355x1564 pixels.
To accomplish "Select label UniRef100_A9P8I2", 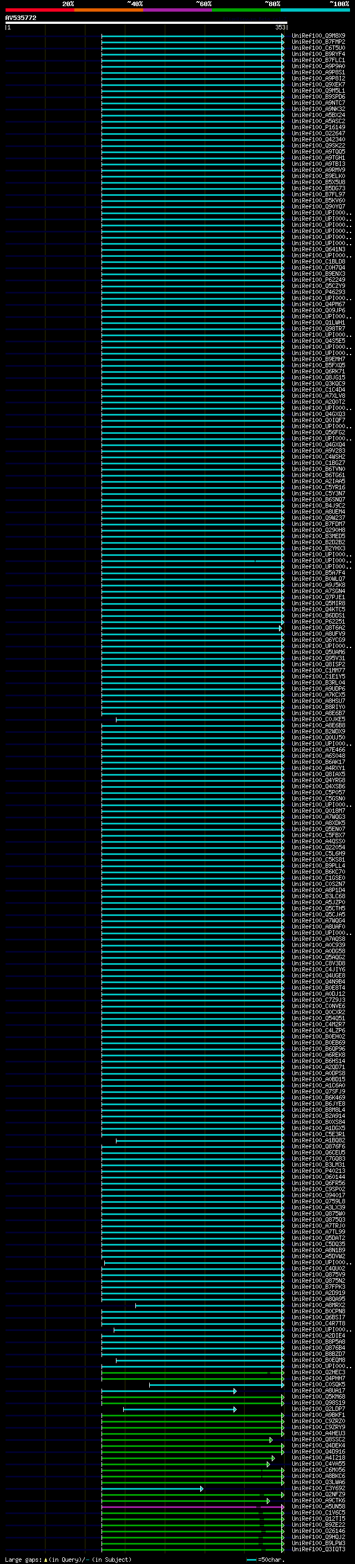I will click(x=318, y=78).
